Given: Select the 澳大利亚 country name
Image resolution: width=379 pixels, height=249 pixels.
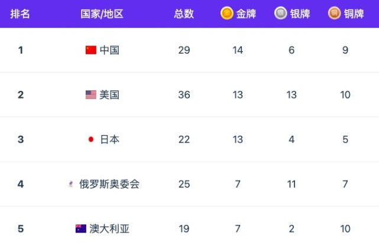Looking at the screenshot, I should click(109, 229).
